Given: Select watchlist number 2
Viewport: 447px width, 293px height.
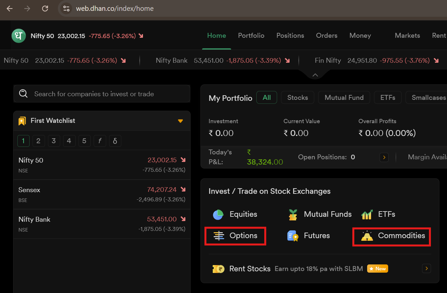Looking at the screenshot, I should 38,141.
